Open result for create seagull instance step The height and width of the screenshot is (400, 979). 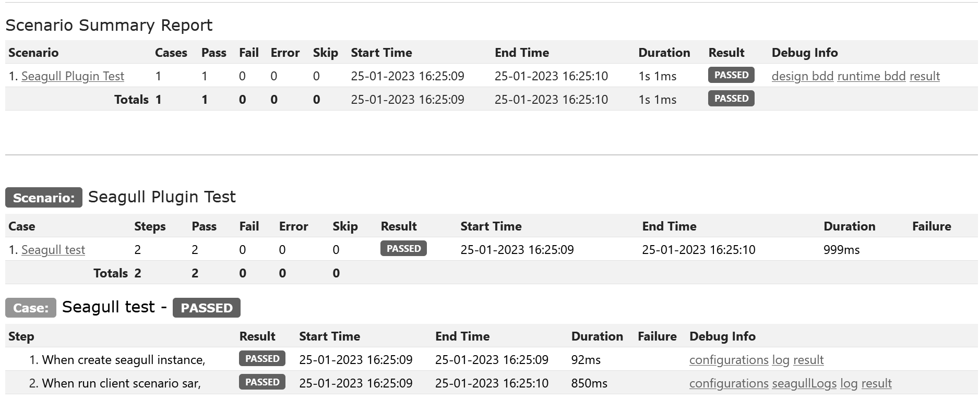808,360
